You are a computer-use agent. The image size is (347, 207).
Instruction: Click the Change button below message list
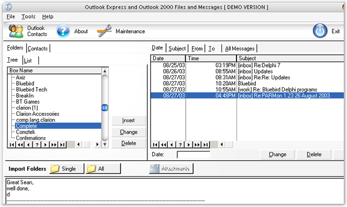[278, 154]
